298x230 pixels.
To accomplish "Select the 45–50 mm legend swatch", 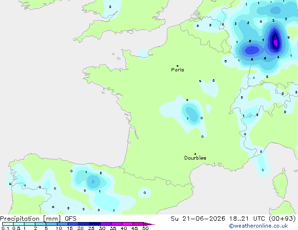I will tap(138, 224).
